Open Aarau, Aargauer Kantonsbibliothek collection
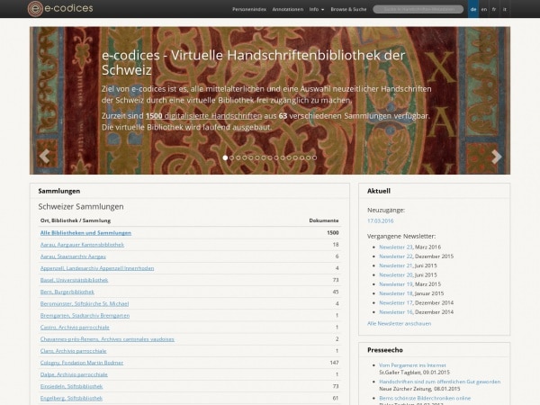The height and width of the screenshot is (405, 540). click(82, 245)
